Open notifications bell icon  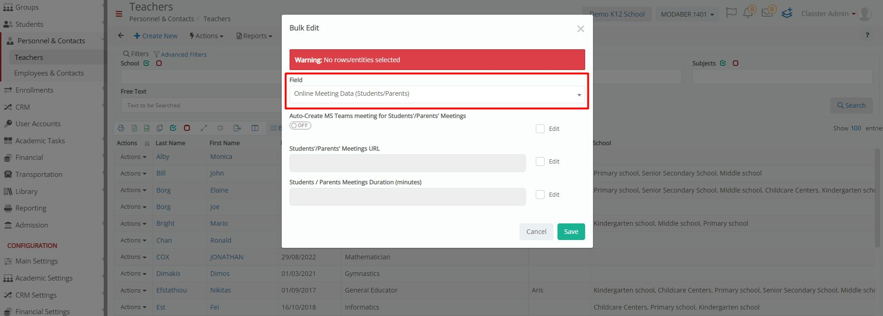(x=748, y=13)
